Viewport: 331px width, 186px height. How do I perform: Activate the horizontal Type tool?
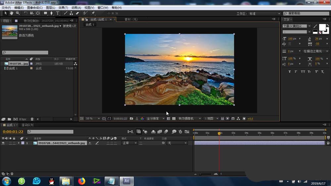click(58, 13)
